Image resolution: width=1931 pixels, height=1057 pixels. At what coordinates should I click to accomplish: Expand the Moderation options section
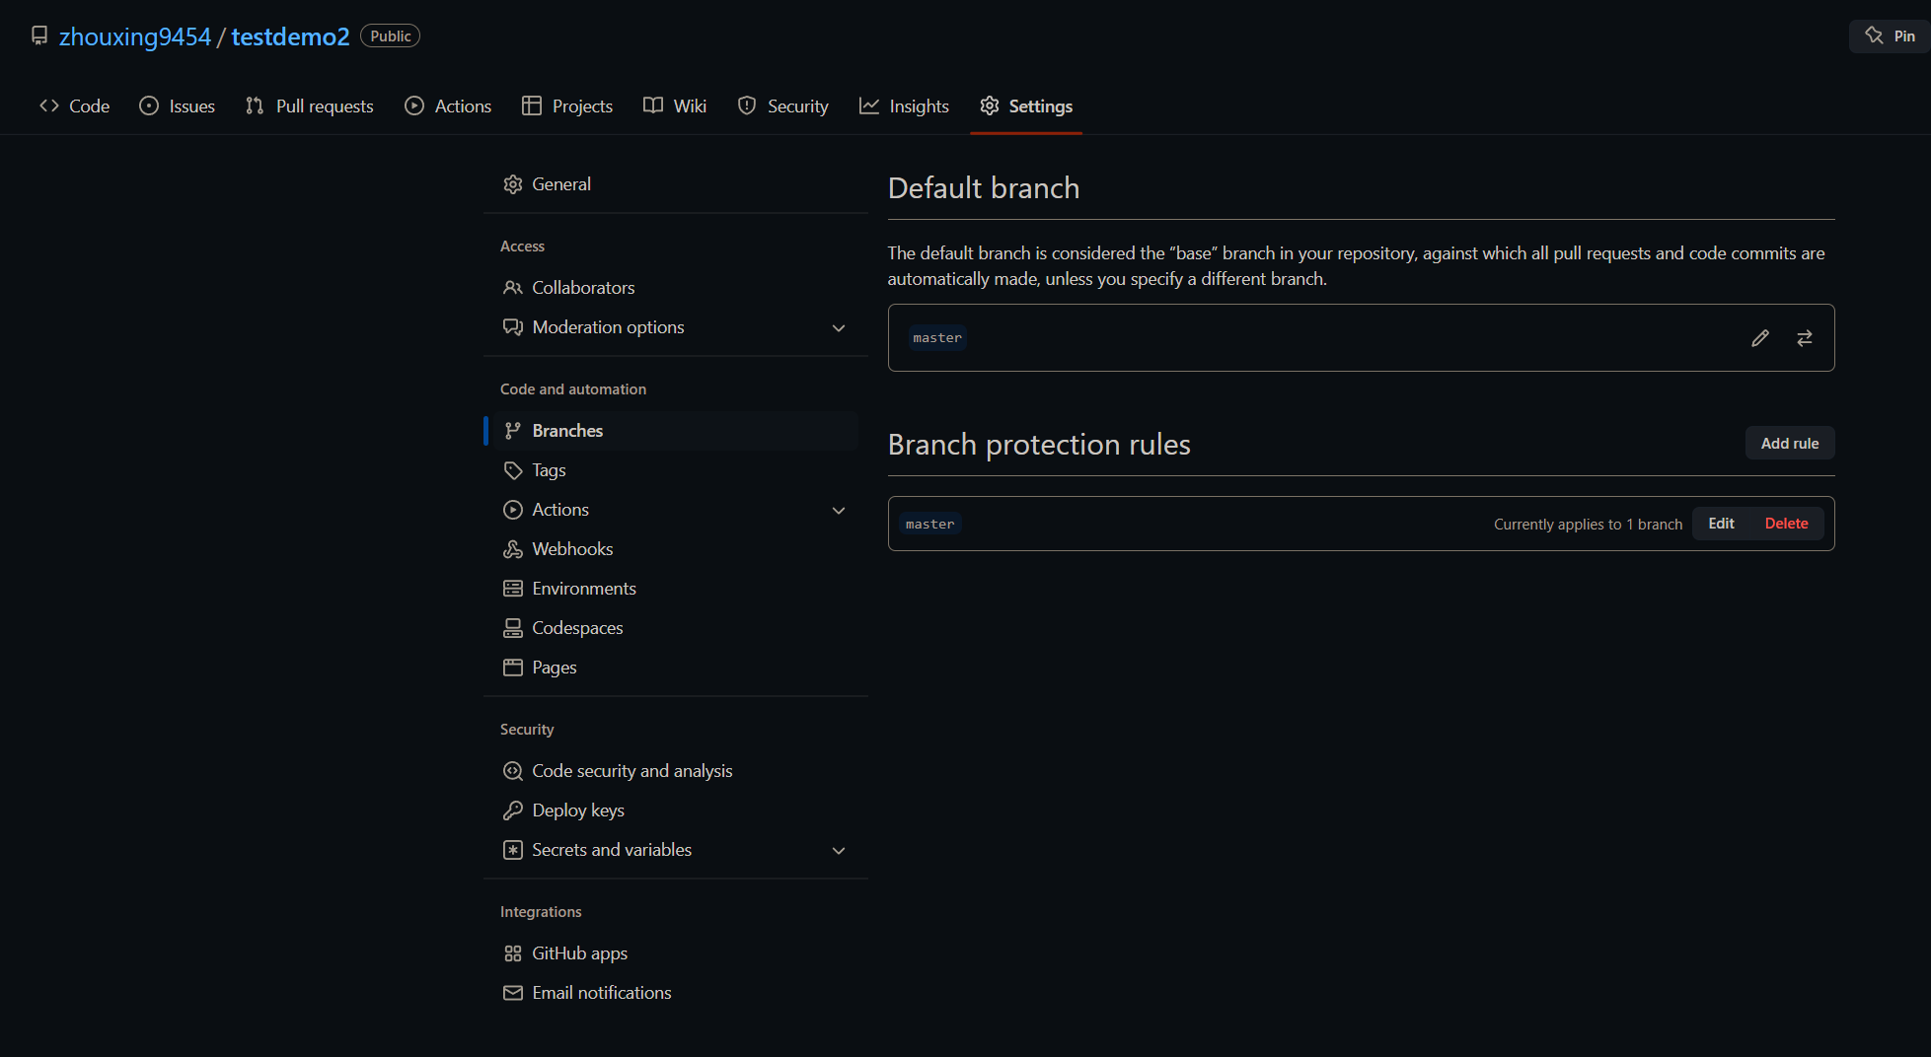click(839, 328)
